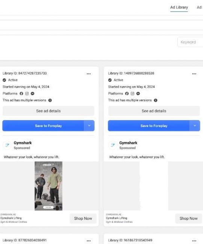Save ad 847274287235733 to Foreplay
Image resolution: width=203 pixels, height=244 pixels.
point(43,126)
